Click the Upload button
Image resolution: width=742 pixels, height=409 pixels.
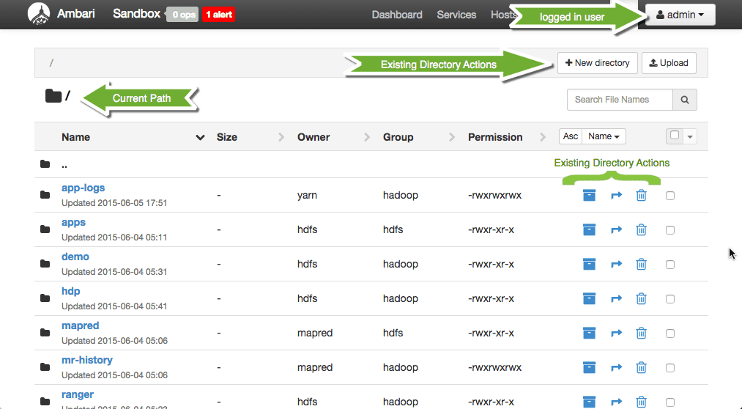[669, 63]
